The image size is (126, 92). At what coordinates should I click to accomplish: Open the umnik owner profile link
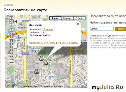[x=50, y=29]
